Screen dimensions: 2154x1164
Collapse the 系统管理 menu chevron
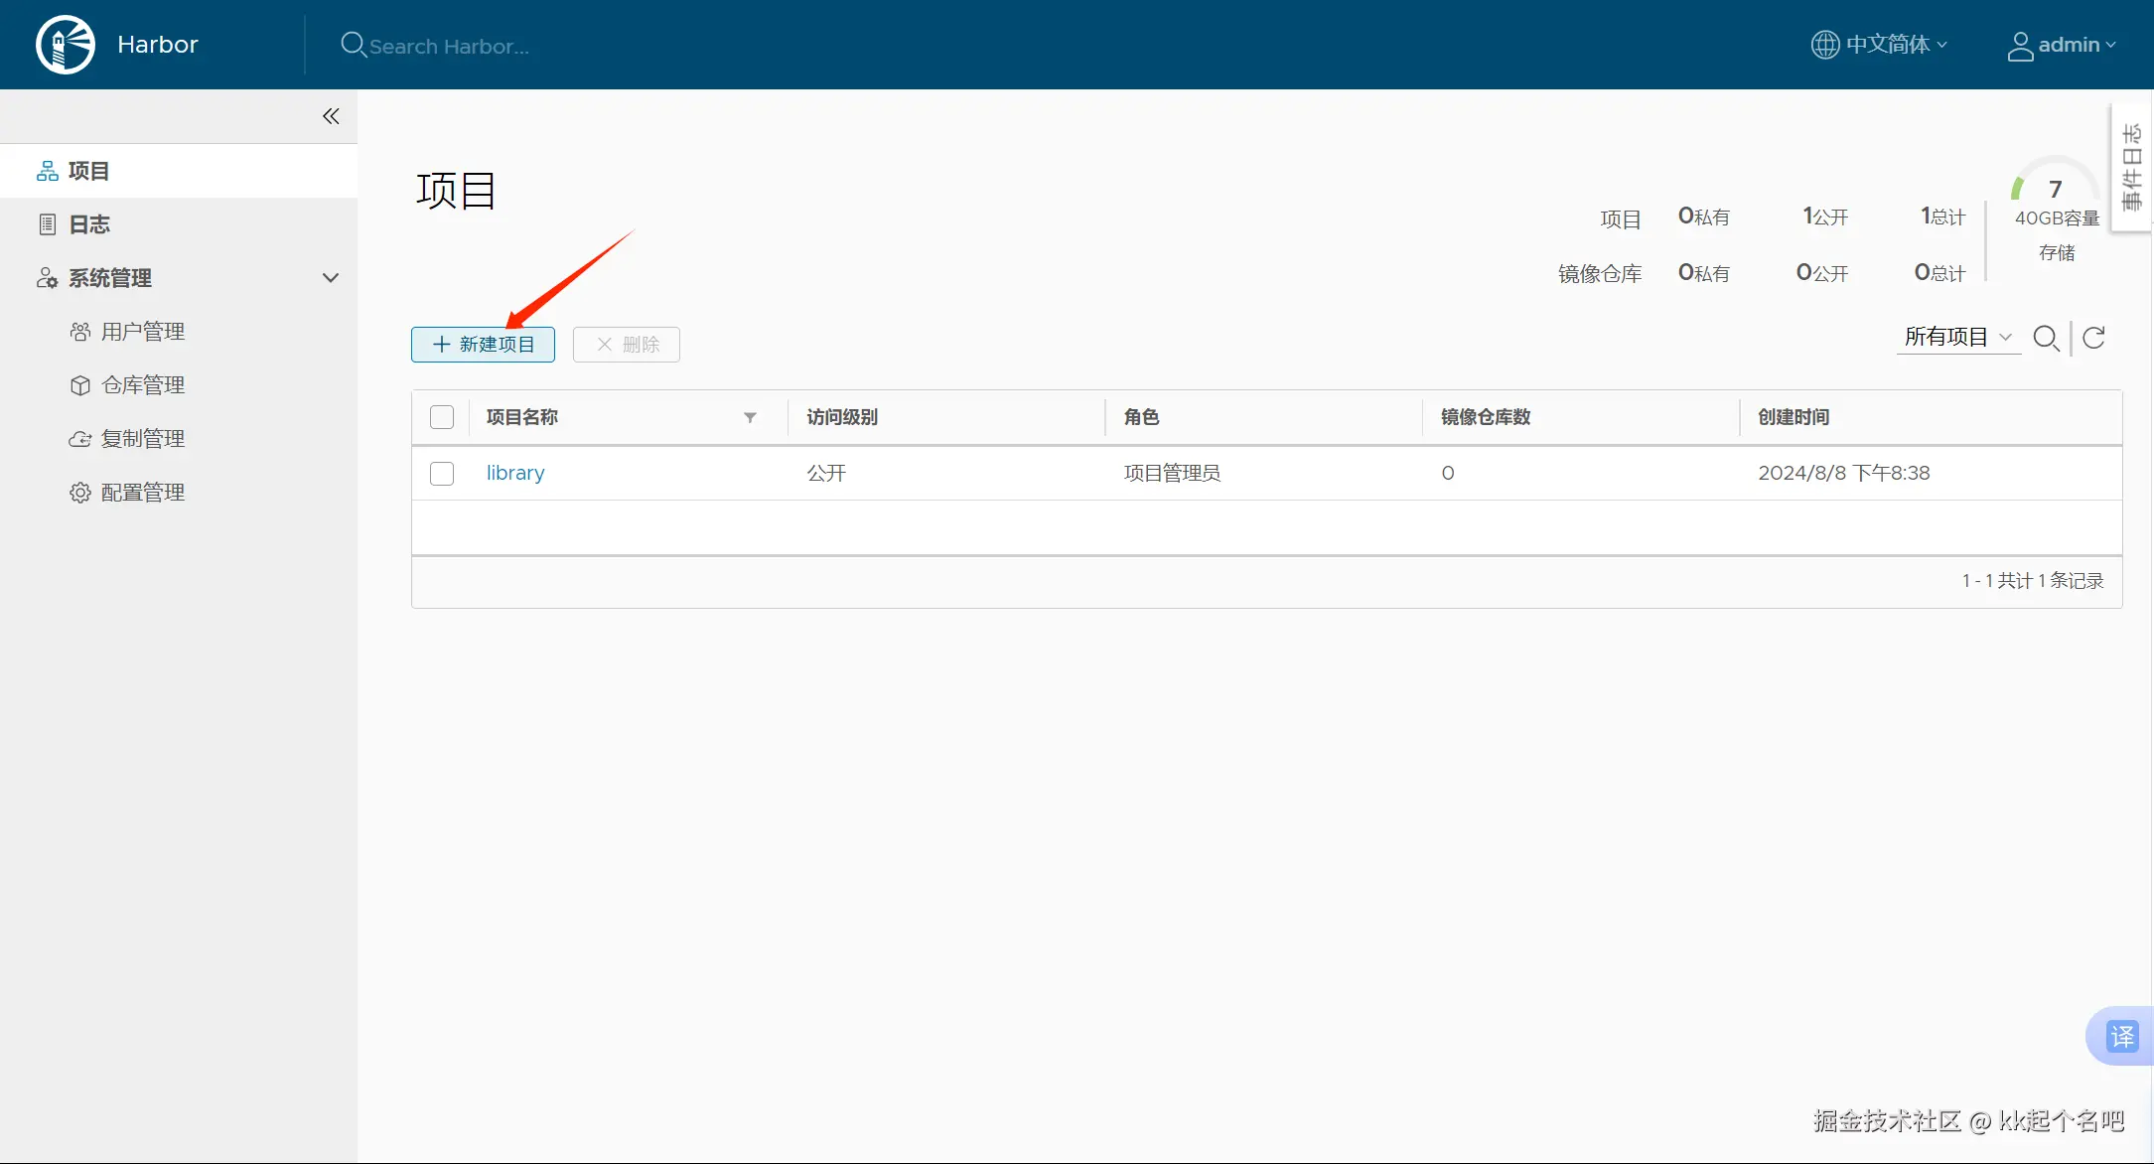[331, 278]
